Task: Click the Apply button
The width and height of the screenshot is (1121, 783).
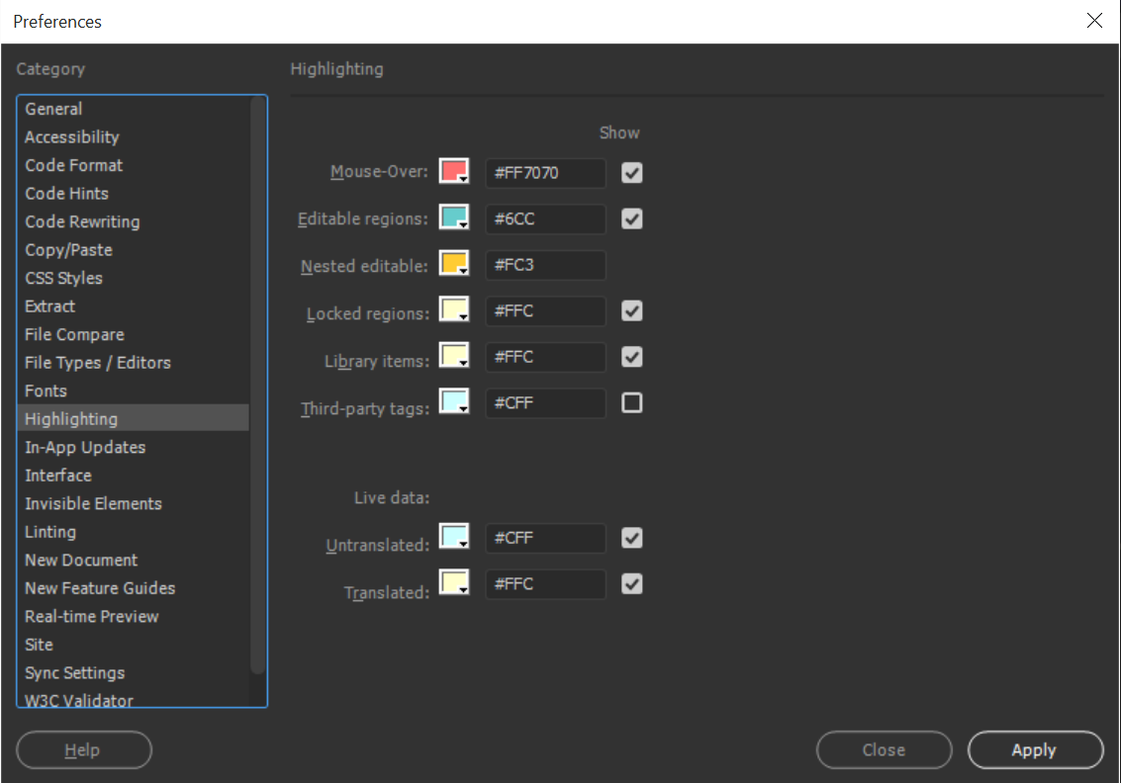Action: click(1035, 749)
